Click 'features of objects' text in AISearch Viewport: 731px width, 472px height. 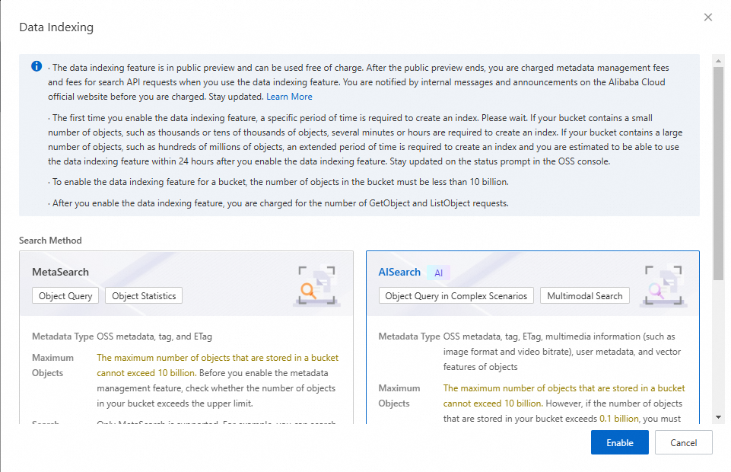tap(480, 367)
